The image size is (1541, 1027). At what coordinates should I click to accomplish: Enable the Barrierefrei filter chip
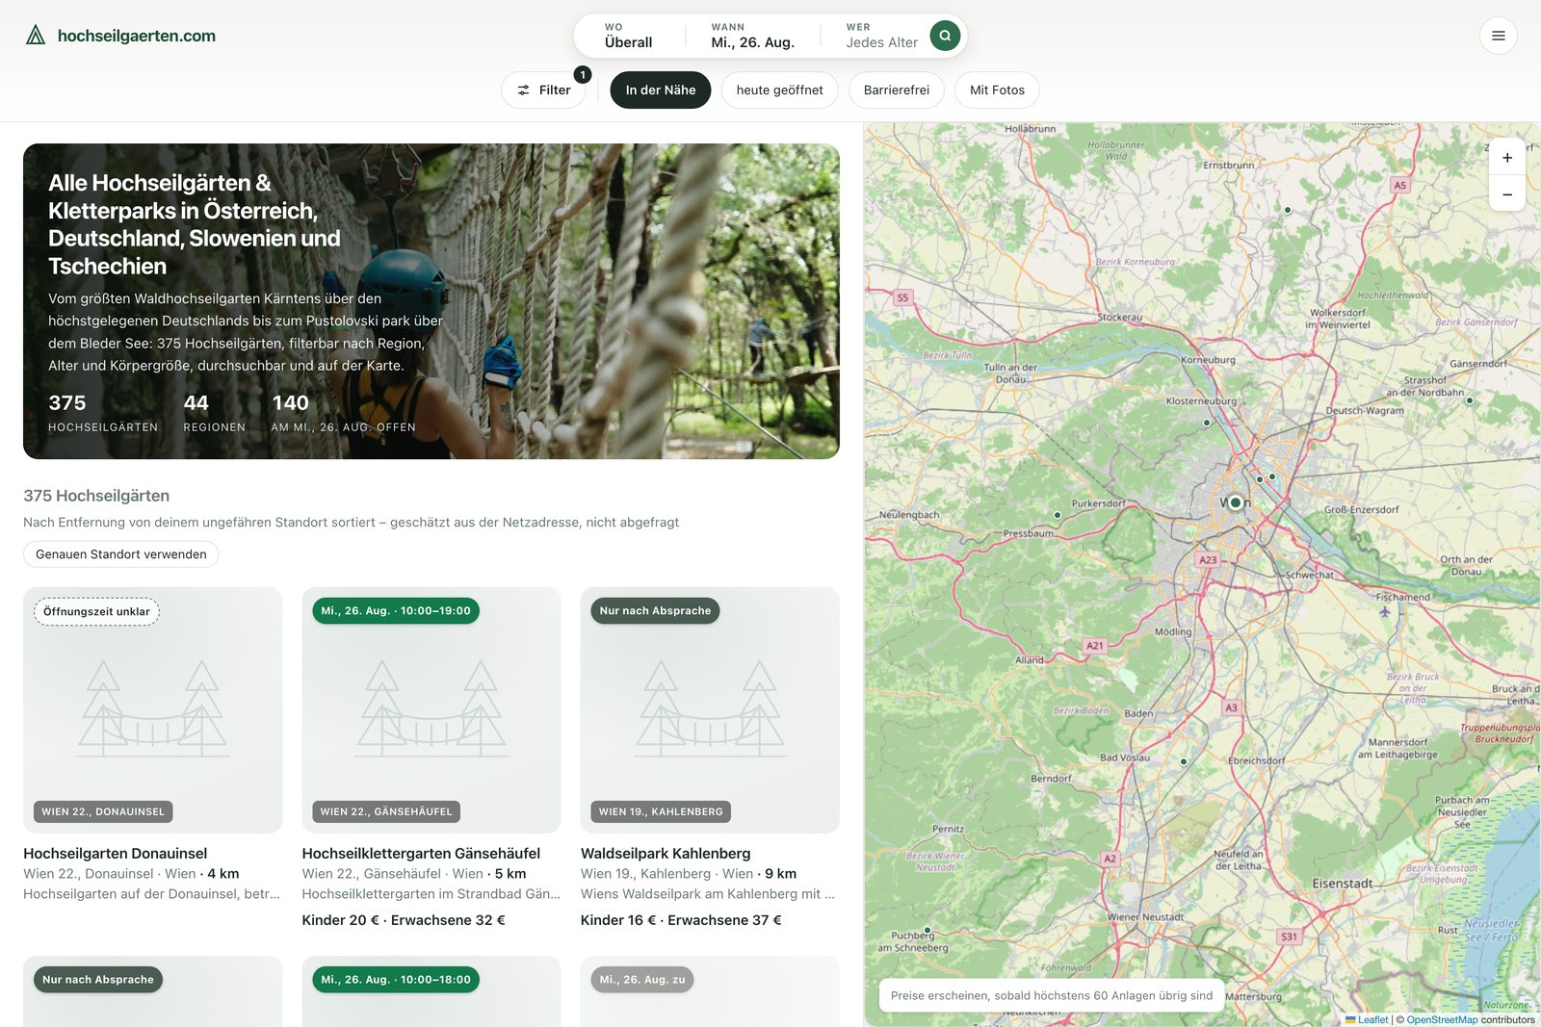897,90
